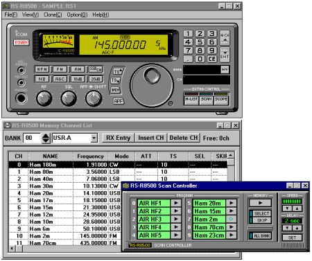Start the AIR HF1 program scan

pyautogui.click(x=176, y=203)
